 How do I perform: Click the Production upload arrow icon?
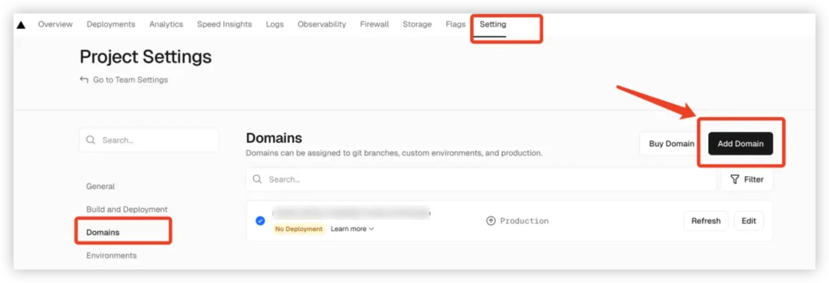[491, 221]
